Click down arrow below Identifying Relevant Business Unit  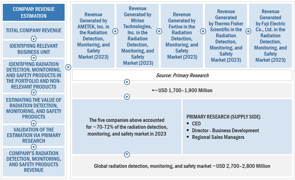[33, 57]
